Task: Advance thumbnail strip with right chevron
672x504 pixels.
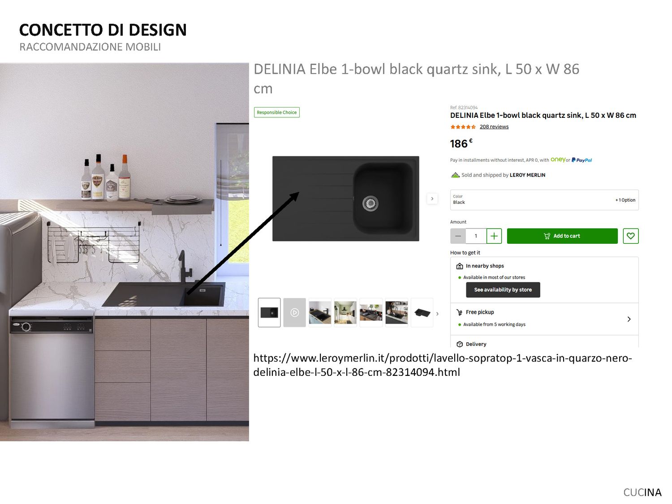Action: pos(437,314)
